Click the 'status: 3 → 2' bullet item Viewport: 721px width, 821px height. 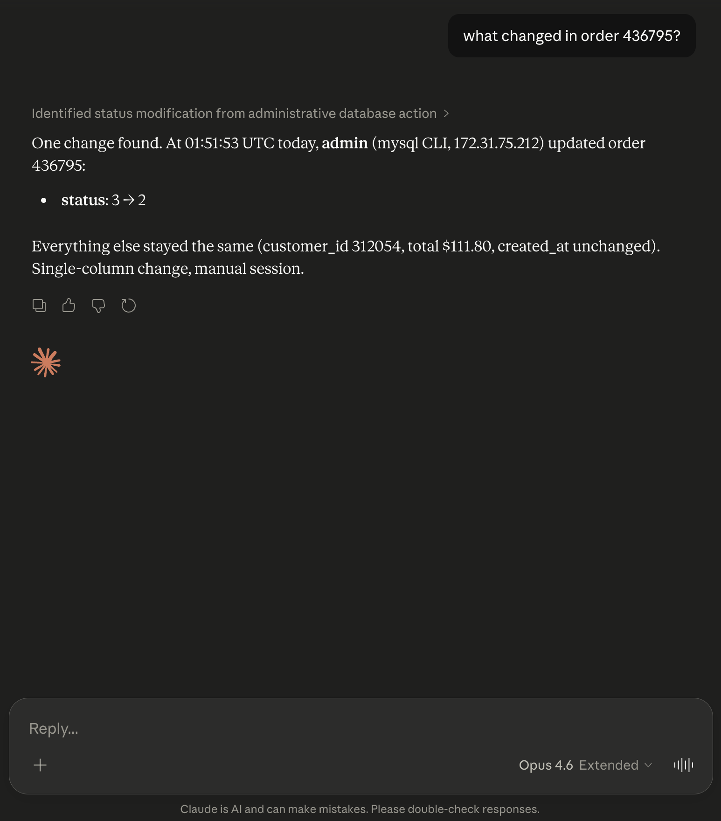(x=104, y=200)
